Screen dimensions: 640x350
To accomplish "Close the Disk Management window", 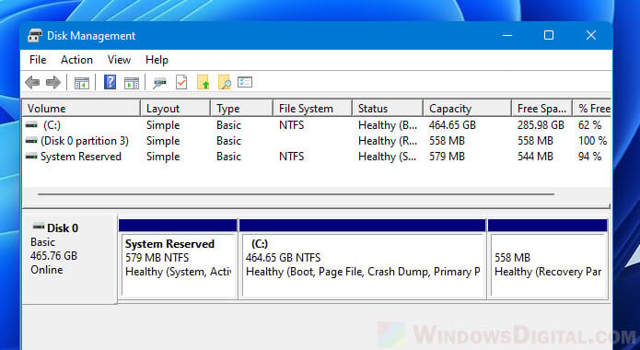I will click(591, 36).
